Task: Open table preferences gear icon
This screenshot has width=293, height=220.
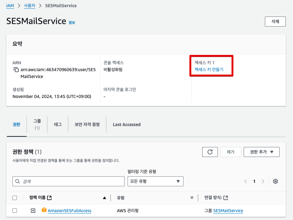Action: (x=276, y=181)
